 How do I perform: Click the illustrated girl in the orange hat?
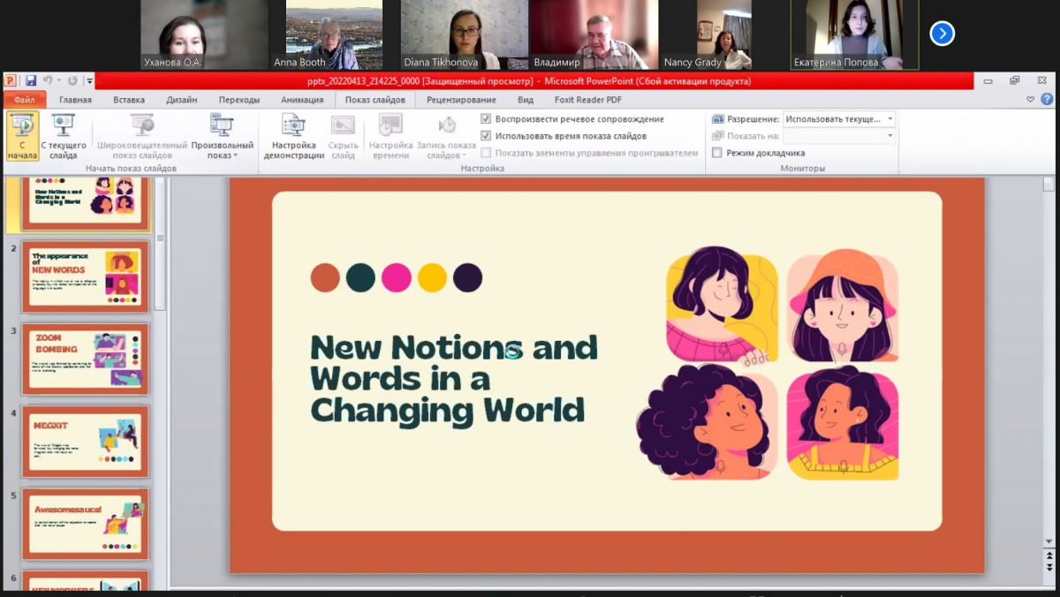[x=843, y=305]
